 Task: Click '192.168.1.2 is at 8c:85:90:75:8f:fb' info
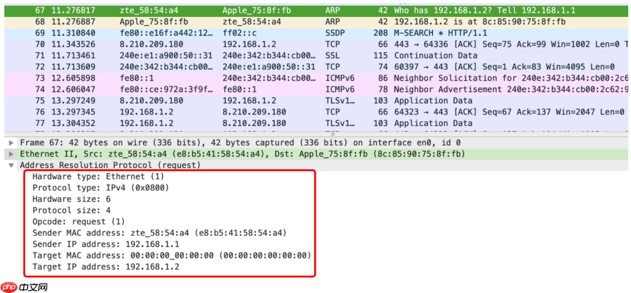(x=480, y=22)
